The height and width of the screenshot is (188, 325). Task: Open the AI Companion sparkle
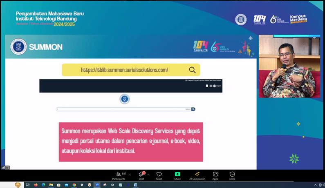[197, 176]
